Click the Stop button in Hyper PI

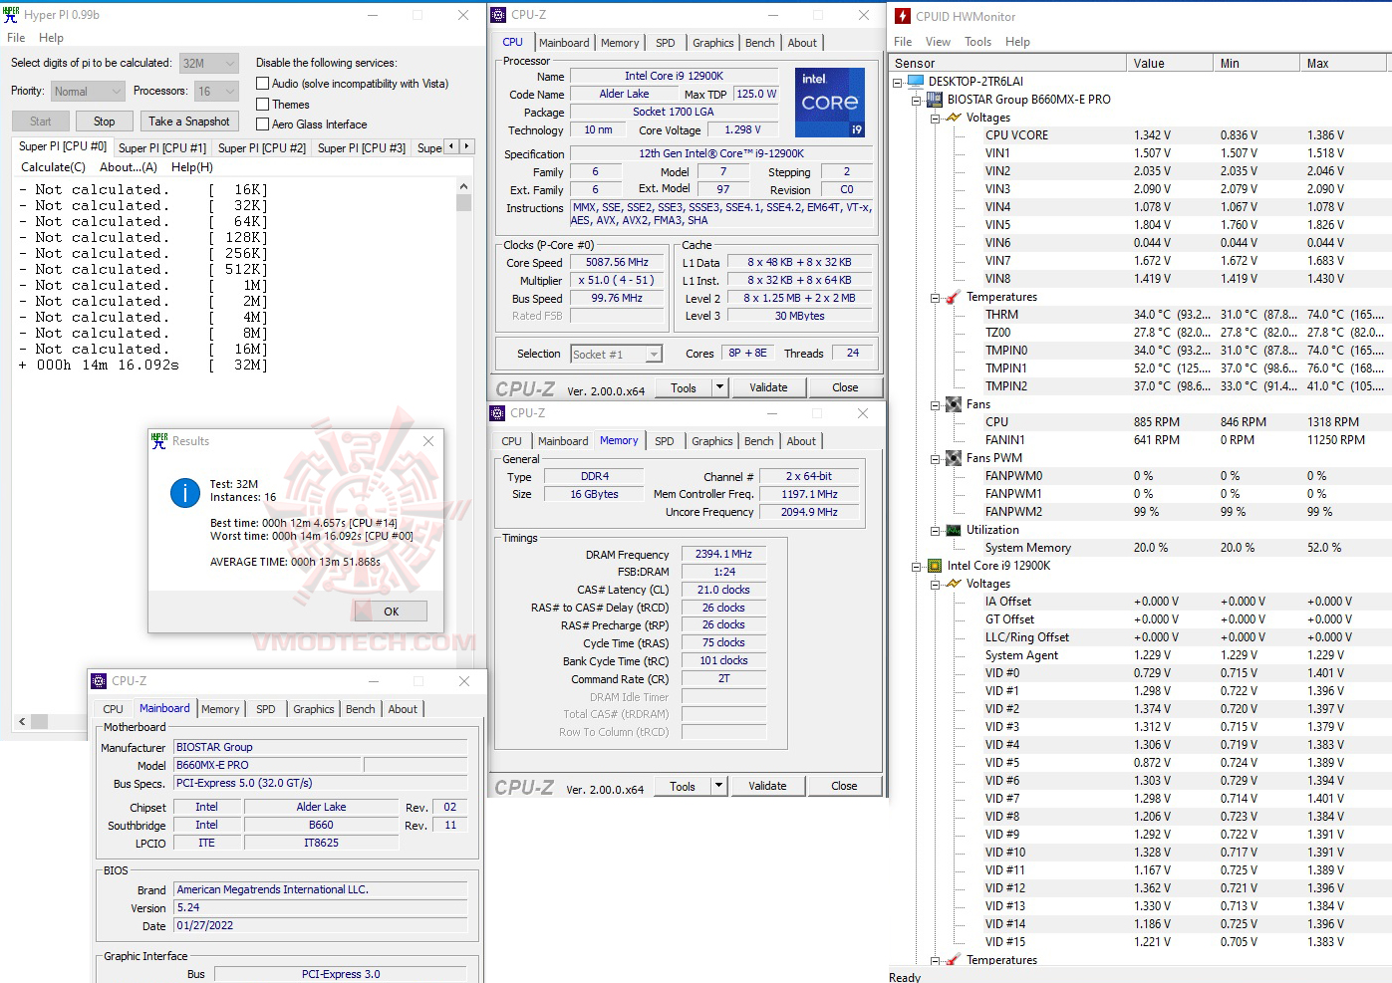(105, 122)
